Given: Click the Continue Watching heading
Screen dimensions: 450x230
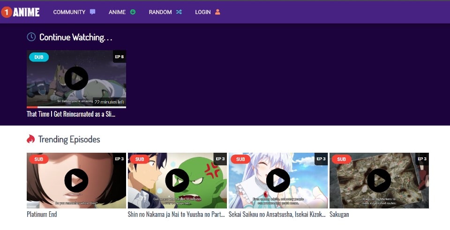Looking at the screenshot, I should coord(75,37).
